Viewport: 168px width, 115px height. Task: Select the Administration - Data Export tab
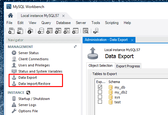(x=106, y=40)
